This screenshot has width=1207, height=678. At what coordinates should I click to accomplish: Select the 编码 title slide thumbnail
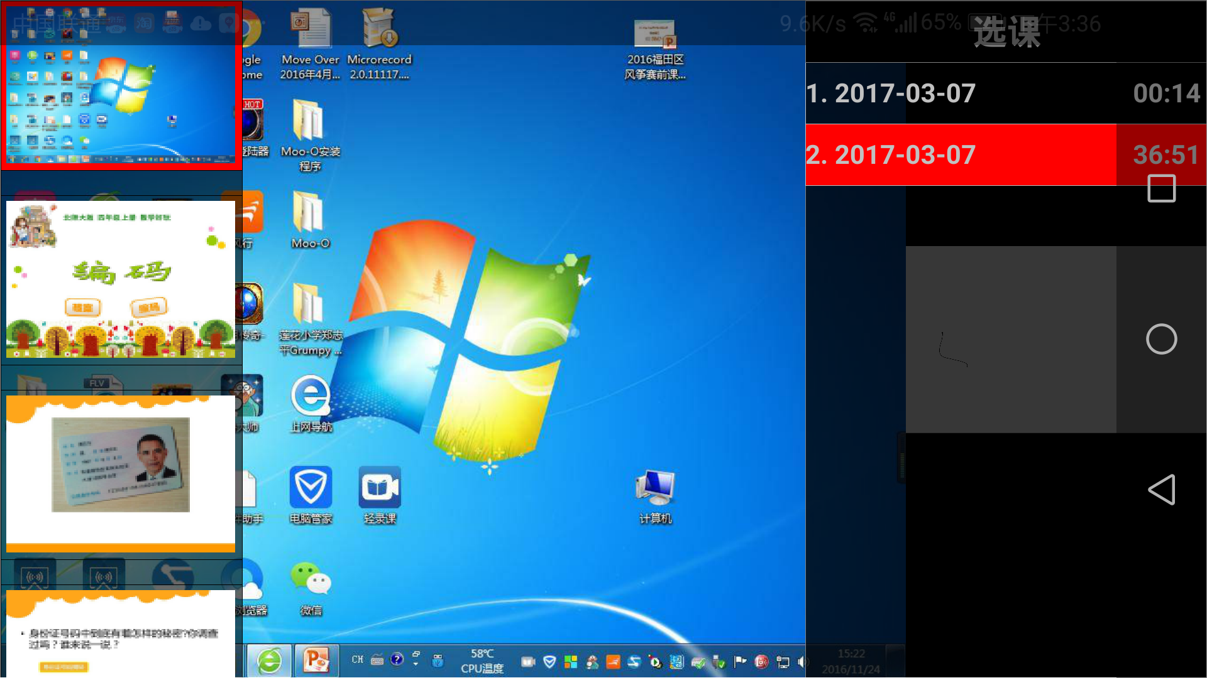pyautogui.click(x=121, y=279)
